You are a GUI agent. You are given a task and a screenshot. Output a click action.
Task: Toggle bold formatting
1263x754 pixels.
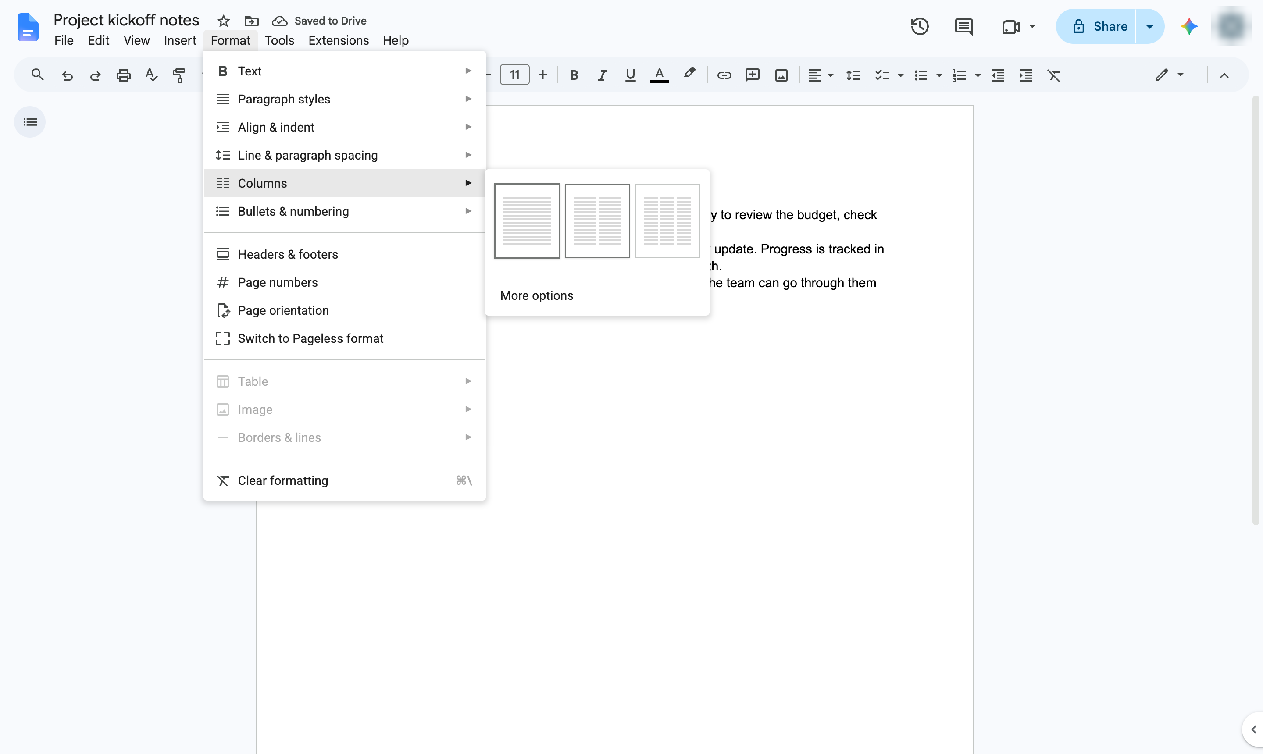[x=574, y=76]
